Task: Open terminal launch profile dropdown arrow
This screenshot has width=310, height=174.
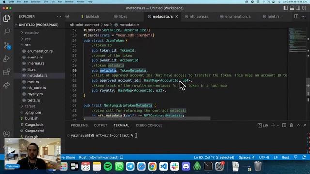Action: (278, 125)
